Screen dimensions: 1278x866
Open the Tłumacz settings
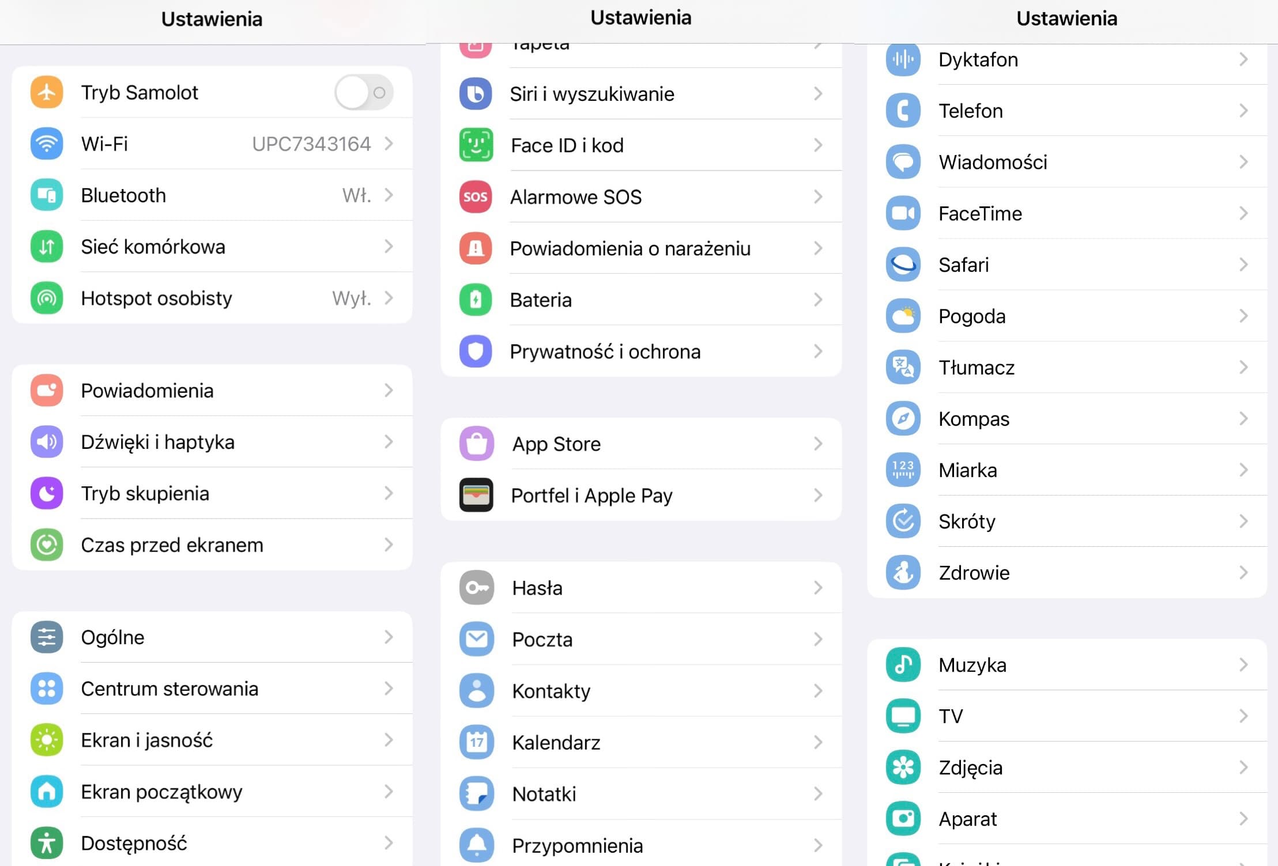pos(1067,367)
